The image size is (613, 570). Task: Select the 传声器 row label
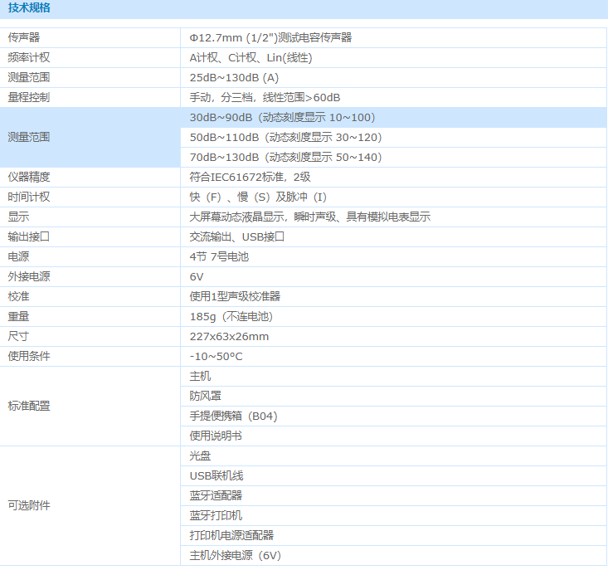[x=24, y=37]
